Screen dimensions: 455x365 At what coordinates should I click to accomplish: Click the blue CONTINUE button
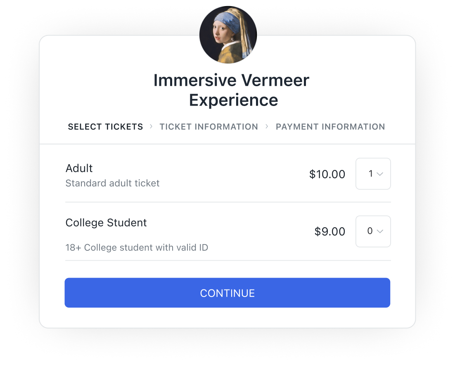click(227, 293)
